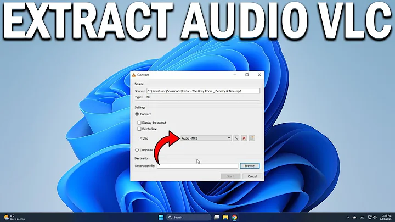Delete selected profile using the red X
395x222 pixels.
coord(244,138)
